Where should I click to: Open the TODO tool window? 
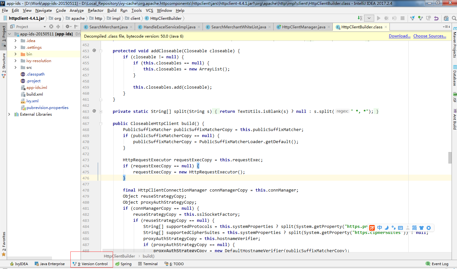[174, 264]
